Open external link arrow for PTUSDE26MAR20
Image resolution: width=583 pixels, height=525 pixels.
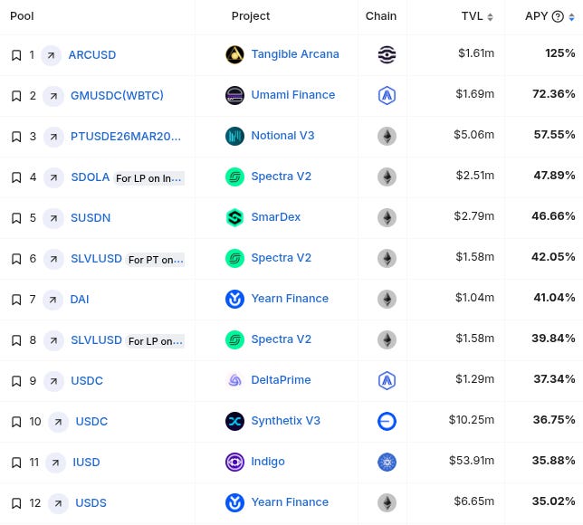click(x=53, y=137)
